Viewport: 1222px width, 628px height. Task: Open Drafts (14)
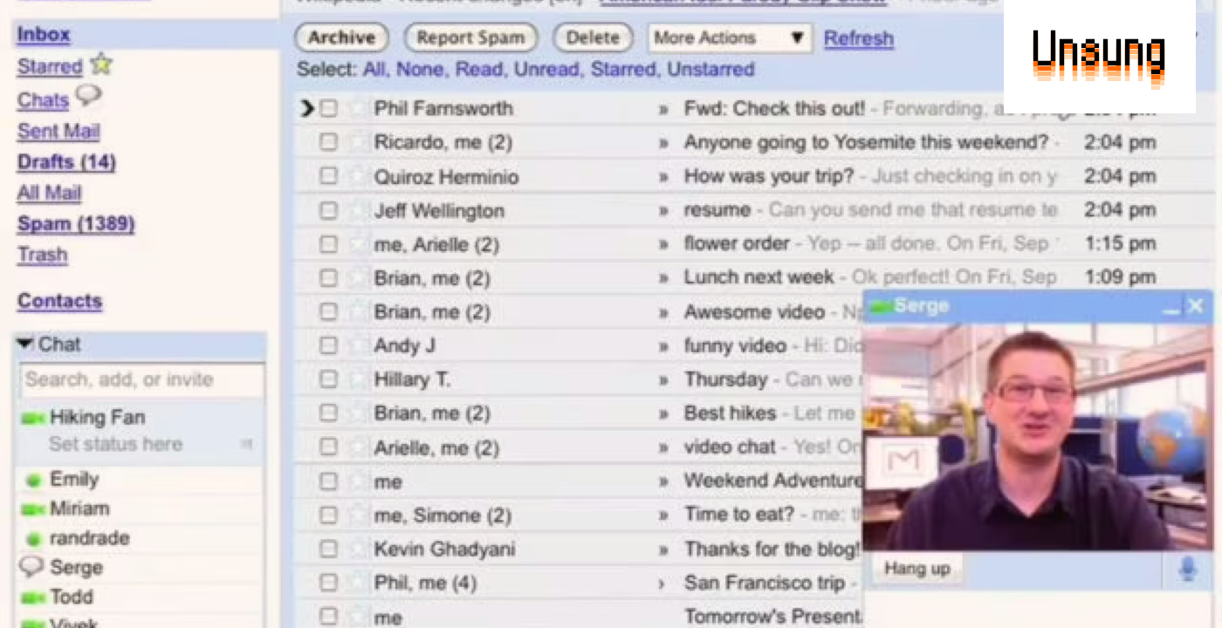click(66, 162)
